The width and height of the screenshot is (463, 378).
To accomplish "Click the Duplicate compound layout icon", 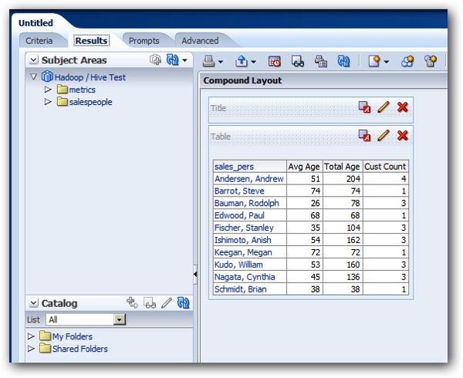I will (x=321, y=61).
